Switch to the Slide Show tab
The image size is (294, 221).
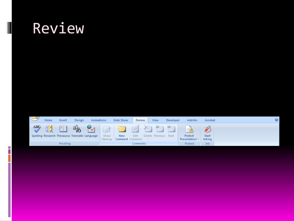(x=121, y=120)
